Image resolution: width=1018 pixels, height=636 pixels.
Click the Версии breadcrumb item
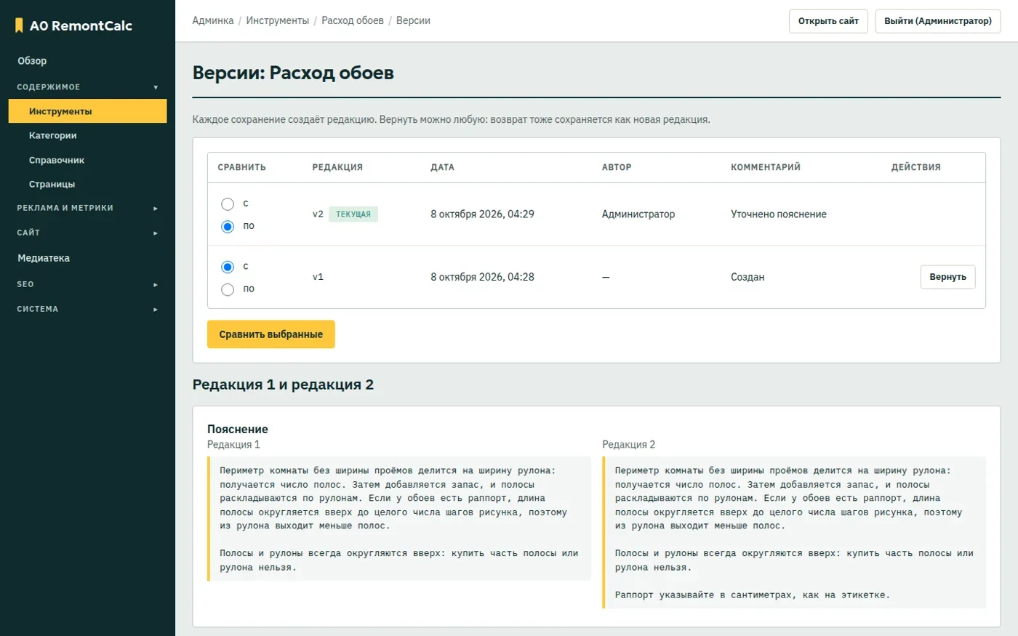[x=413, y=20]
